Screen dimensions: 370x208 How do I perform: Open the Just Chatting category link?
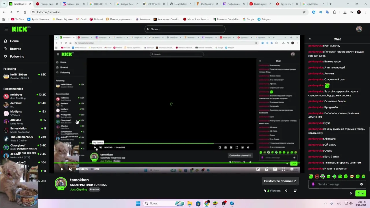78,190
